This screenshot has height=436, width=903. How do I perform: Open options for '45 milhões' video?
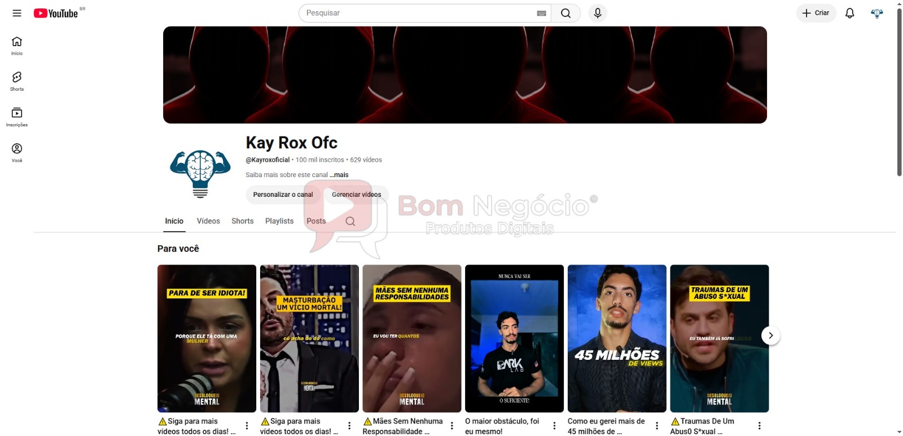coord(657,426)
